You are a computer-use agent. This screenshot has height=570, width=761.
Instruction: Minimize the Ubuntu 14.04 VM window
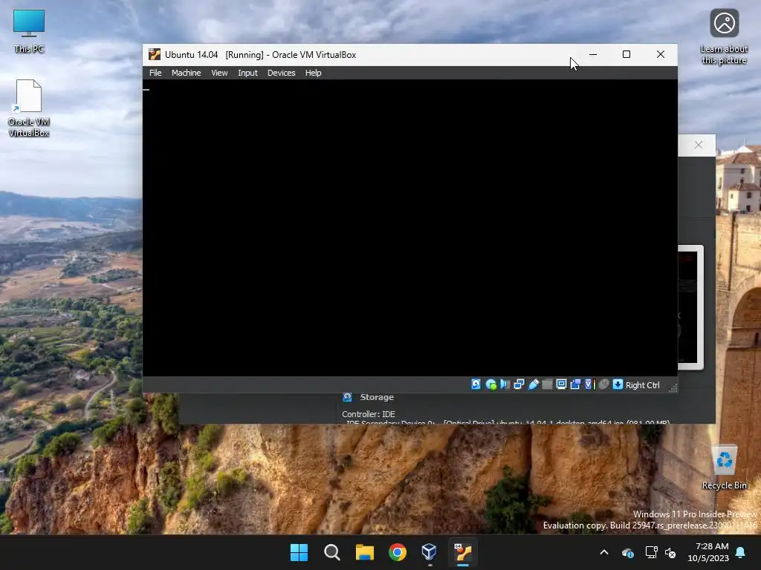(x=592, y=54)
